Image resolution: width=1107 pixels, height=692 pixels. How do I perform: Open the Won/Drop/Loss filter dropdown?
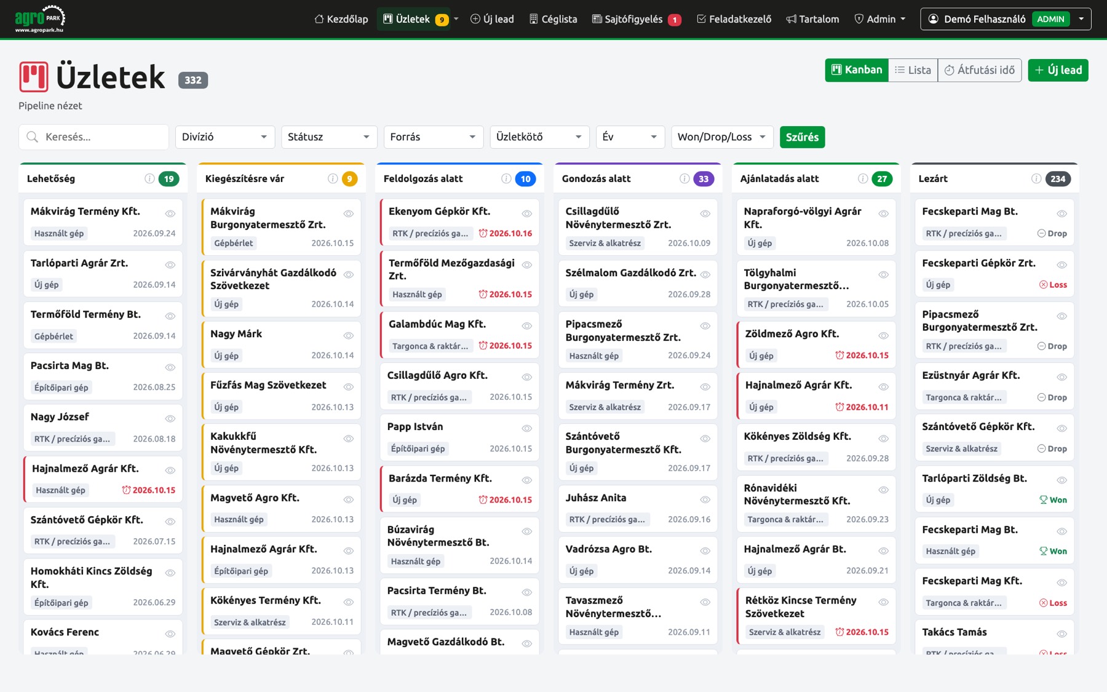(722, 137)
